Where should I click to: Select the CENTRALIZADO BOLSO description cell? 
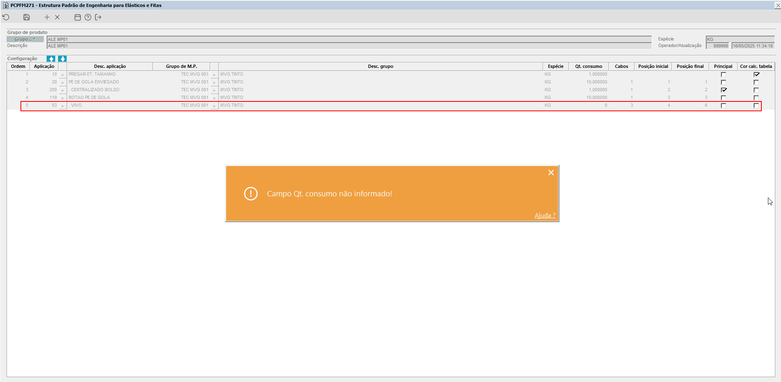pos(110,90)
